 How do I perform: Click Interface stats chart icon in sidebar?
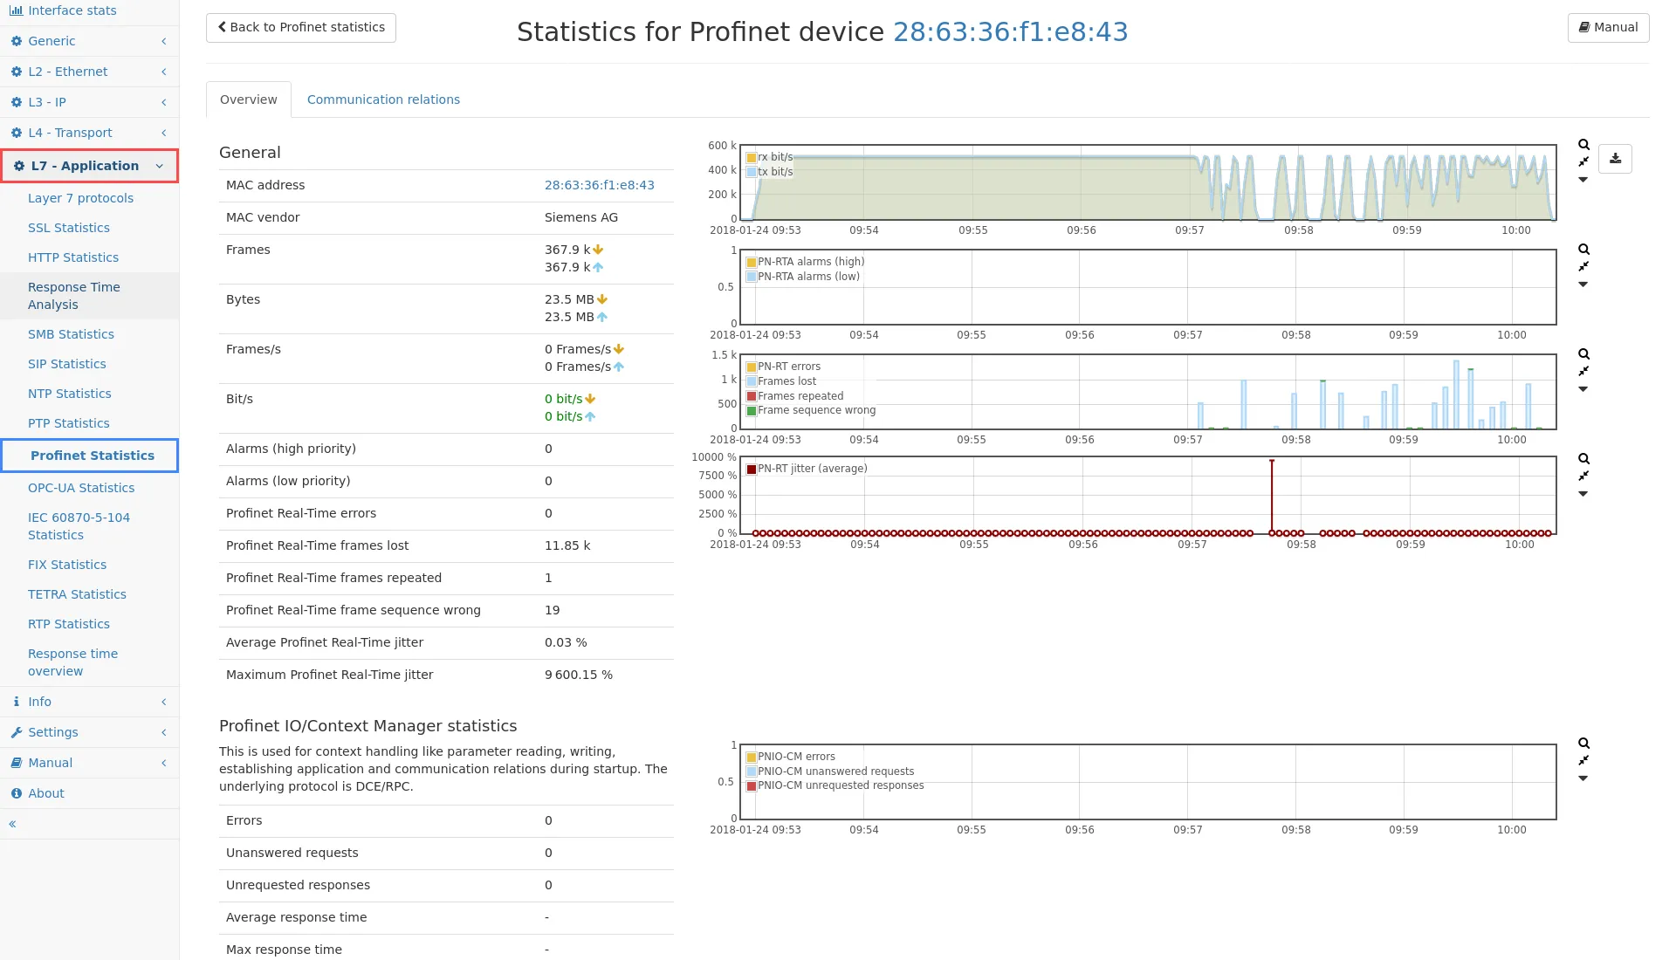(16, 10)
